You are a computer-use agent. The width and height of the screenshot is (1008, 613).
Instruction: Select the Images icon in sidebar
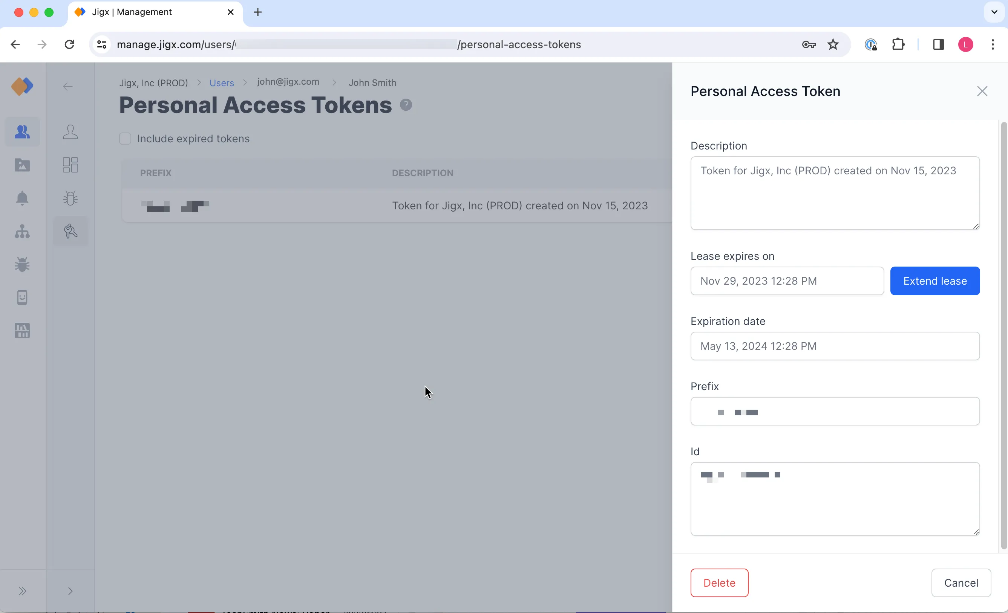[21, 164]
